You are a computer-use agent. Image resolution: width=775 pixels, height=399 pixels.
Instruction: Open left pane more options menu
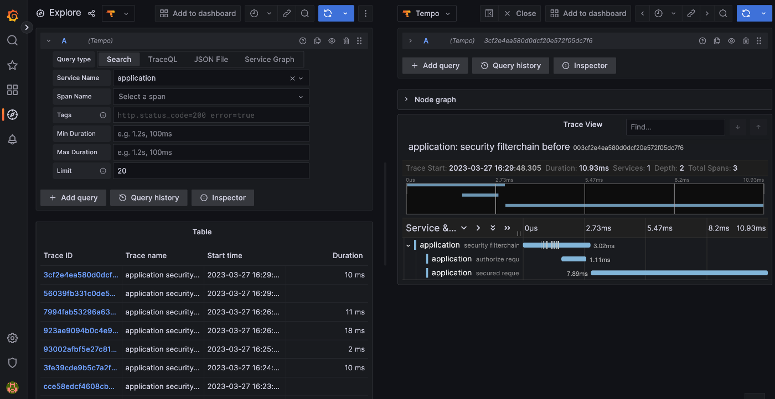pos(365,13)
